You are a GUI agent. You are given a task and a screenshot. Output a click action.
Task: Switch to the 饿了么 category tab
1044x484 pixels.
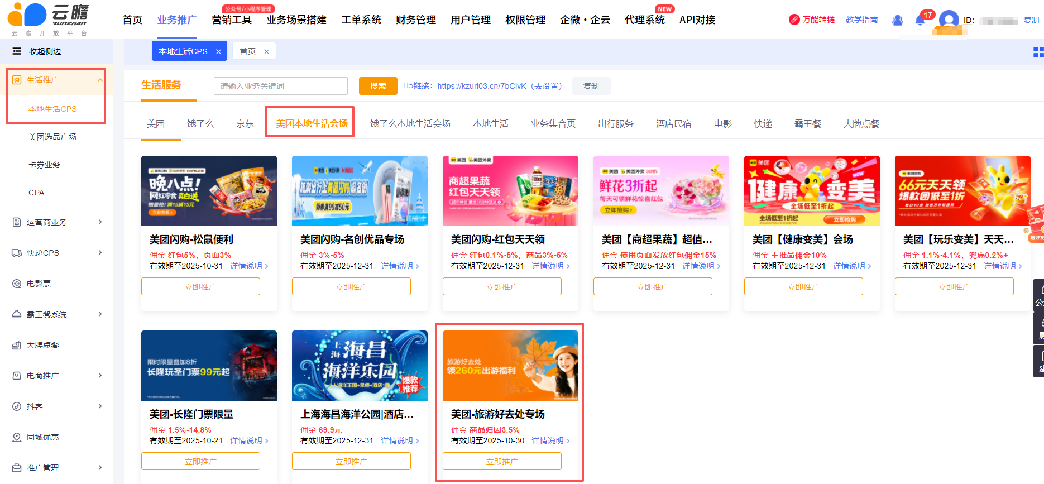pyautogui.click(x=200, y=123)
